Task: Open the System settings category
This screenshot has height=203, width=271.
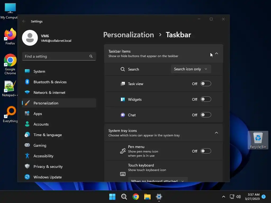Action: (x=59, y=71)
